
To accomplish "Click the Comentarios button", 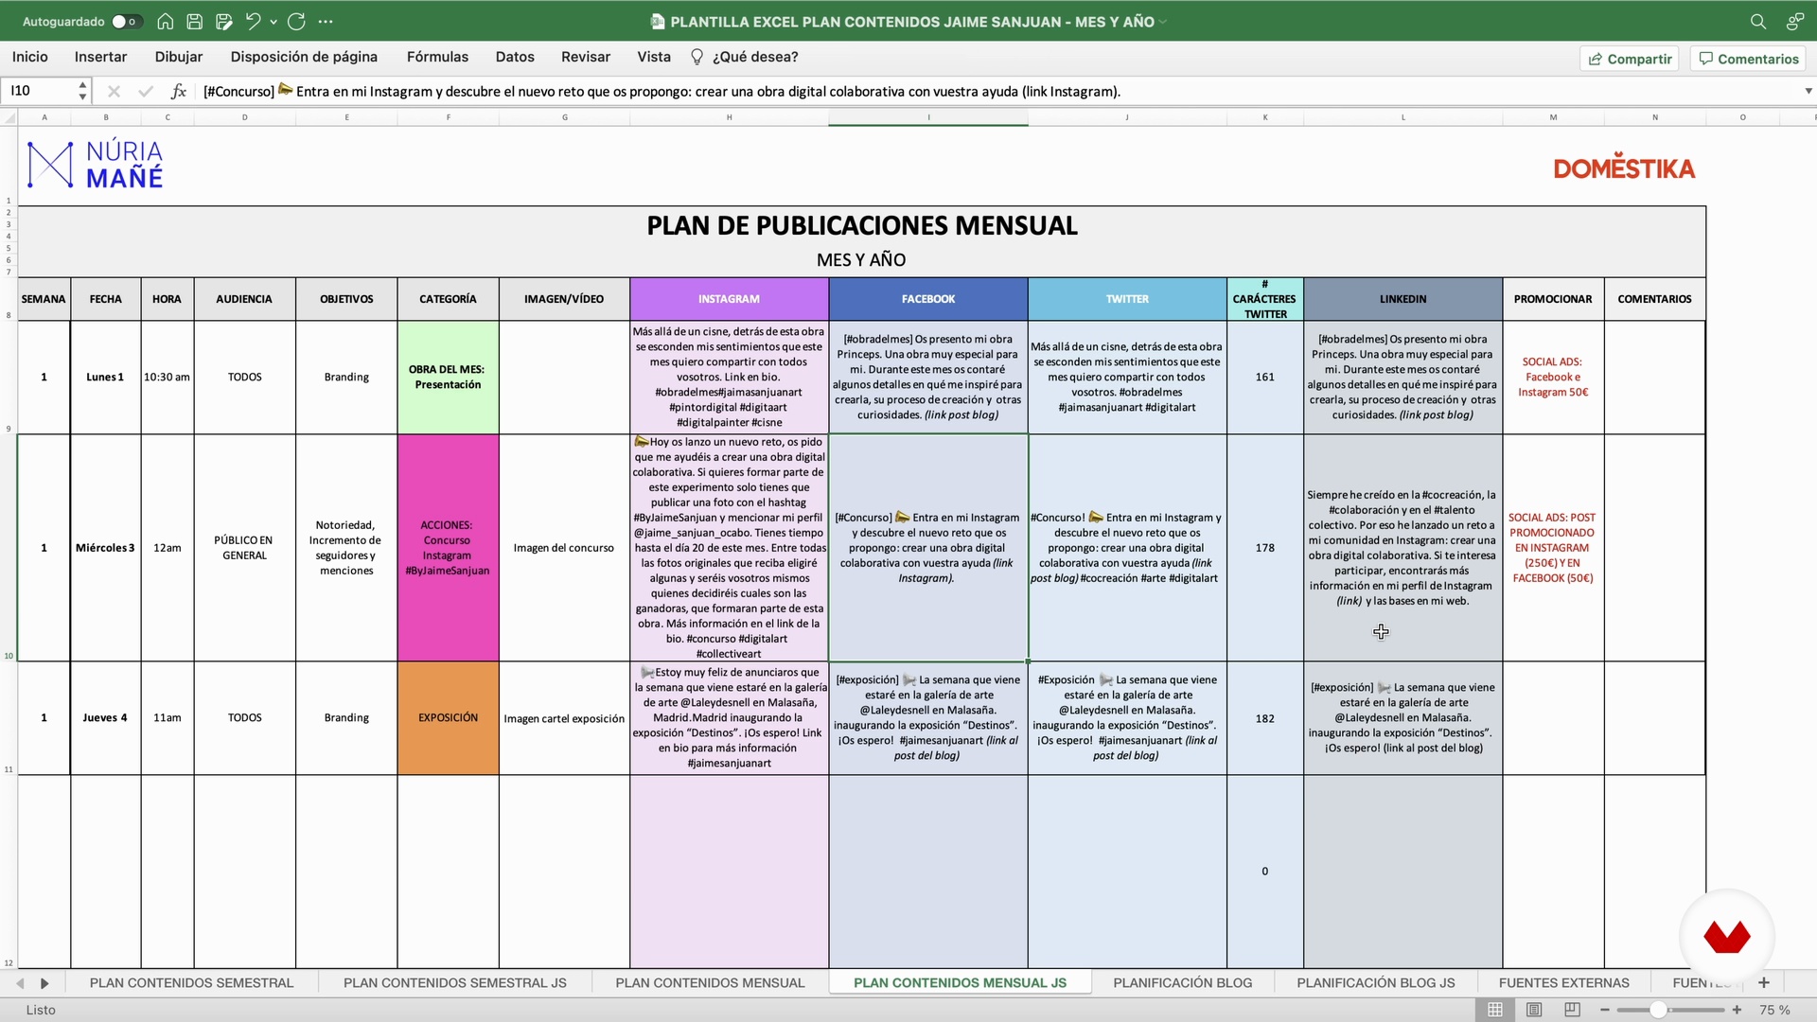I will pyautogui.click(x=1748, y=59).
